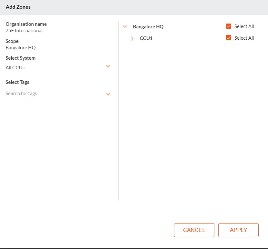Image resolution: width=268 pixels, height=249 pixels.
Task: Expand the CCU1 node arrow
Action: (132, 38)
